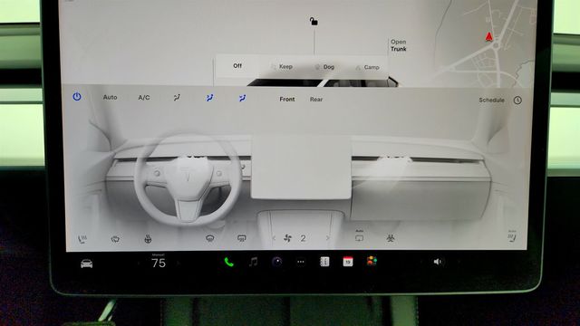Open car controls from bottom bar
Screen dimensions: 580x326
[x=87, y=264]
